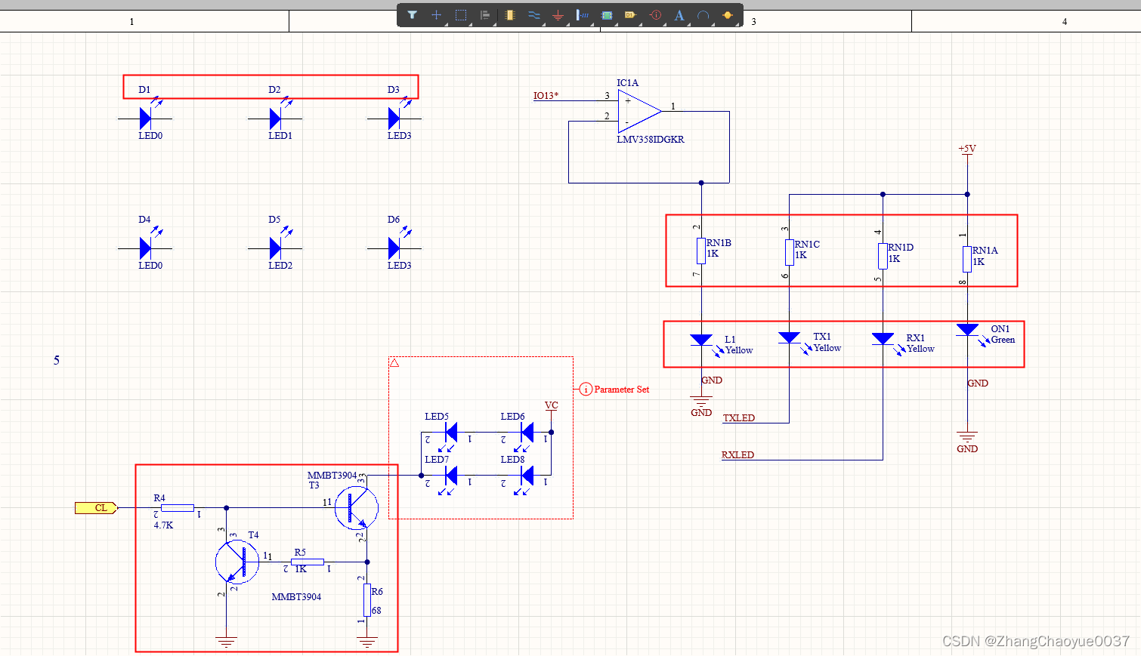Viewport: 1141px width, 656px height.
Task: Select op-amp IC1A designator text
Action: 627,83
